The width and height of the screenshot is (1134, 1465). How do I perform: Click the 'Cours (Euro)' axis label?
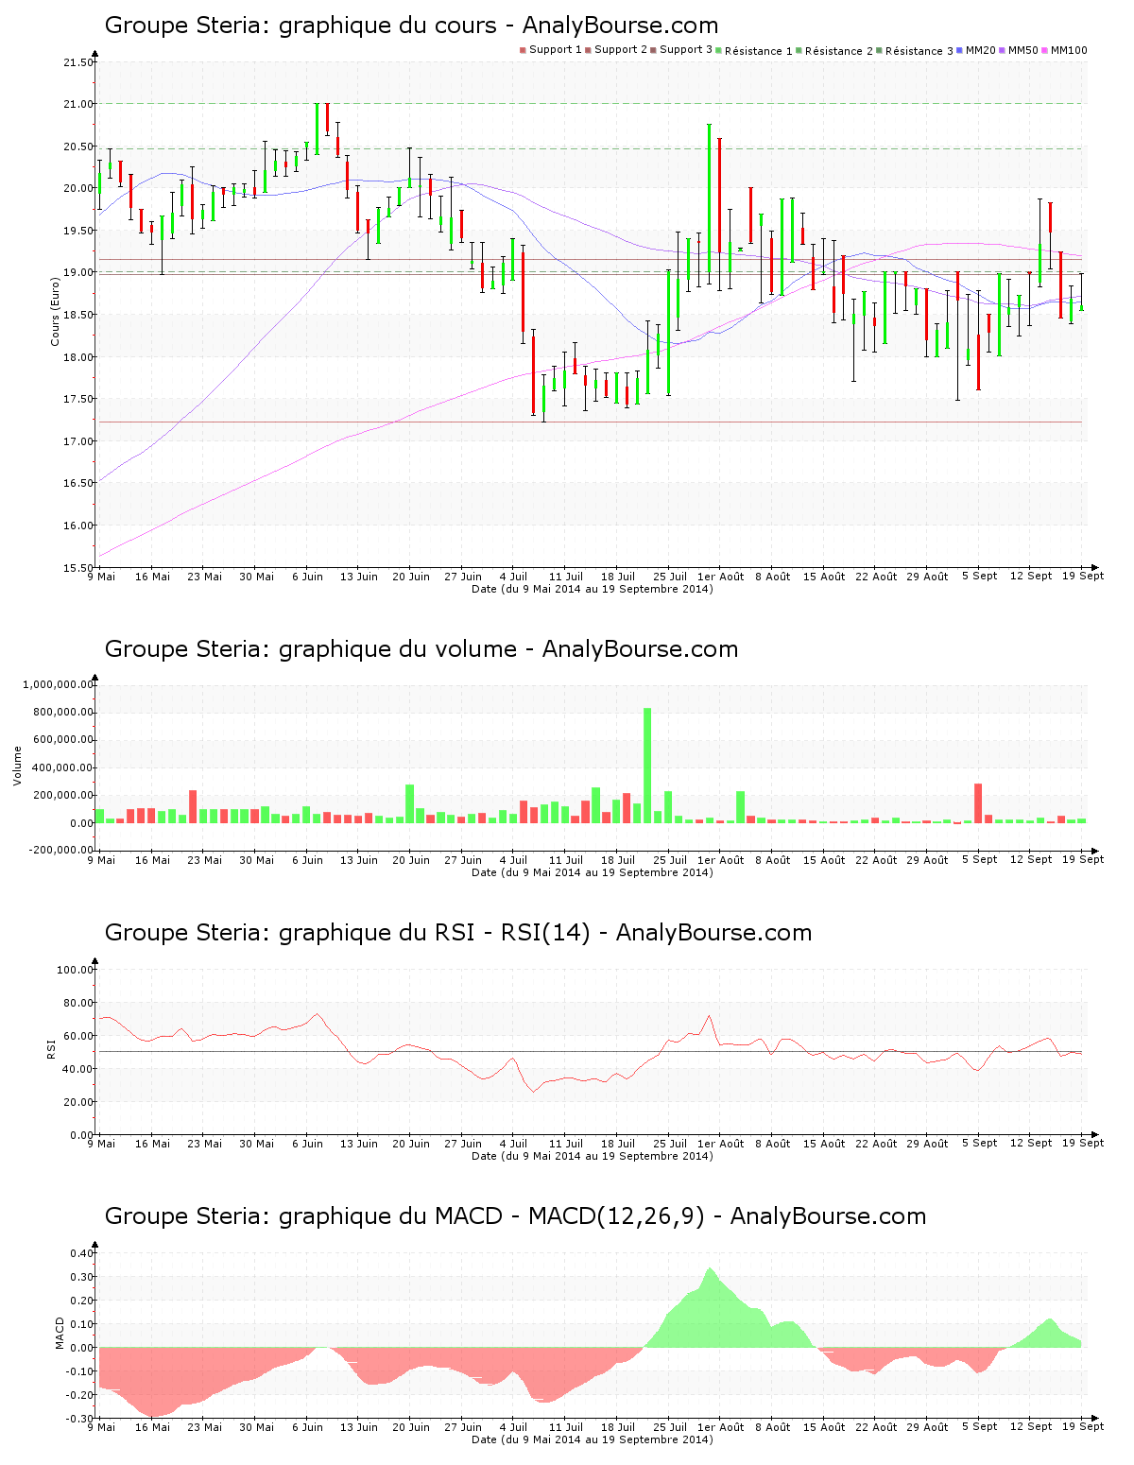click(56, 314)
